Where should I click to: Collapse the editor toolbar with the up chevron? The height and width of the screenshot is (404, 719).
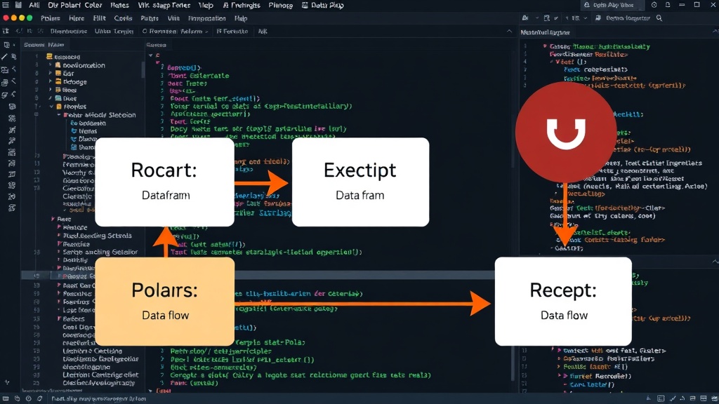point(509,31)
